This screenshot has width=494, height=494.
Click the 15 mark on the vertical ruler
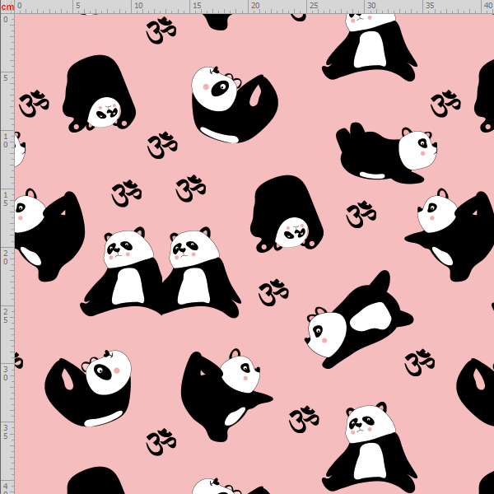point(6,199)
